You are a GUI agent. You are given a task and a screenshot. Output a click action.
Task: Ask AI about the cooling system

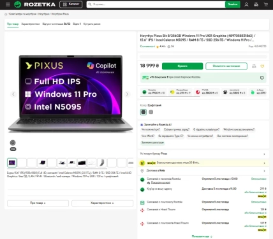(232, 136)
